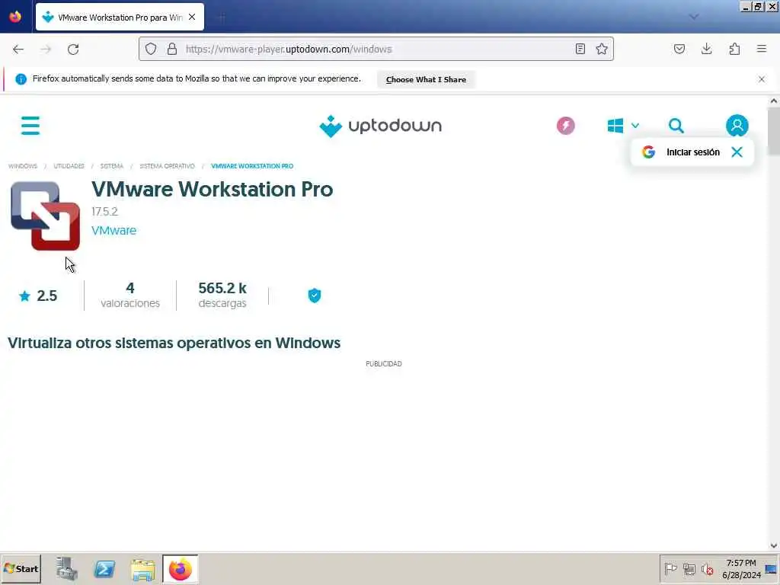Open Save to Pocket button
Image resolution: width=780 pixels, height=585 pixels.
(x=679, y=49)
